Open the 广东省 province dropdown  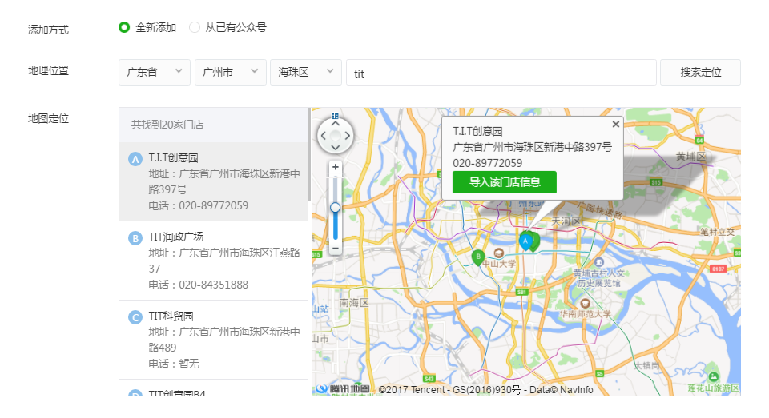click(155, 72)
